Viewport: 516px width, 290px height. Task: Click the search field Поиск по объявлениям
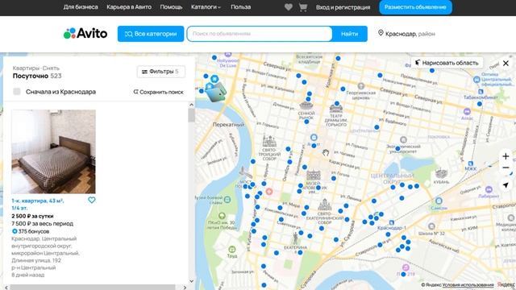pyautogui.click(x=260, y=34)
